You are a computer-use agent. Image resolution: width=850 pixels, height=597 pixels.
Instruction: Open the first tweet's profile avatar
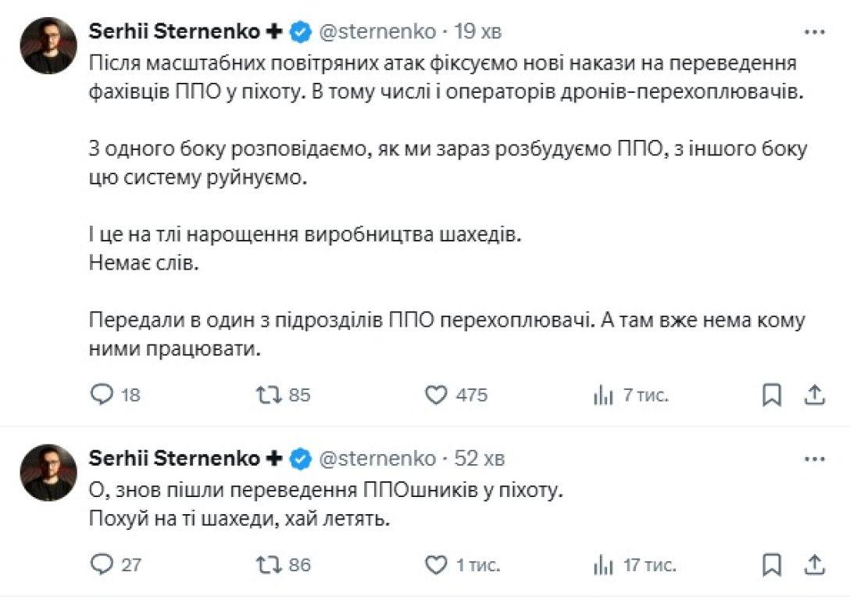pyautogui.click(x=48, y=45)
